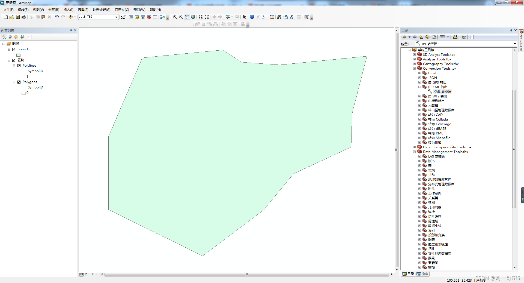
Task: Open the Table of Contents window icon
Action: click(131, 17)
